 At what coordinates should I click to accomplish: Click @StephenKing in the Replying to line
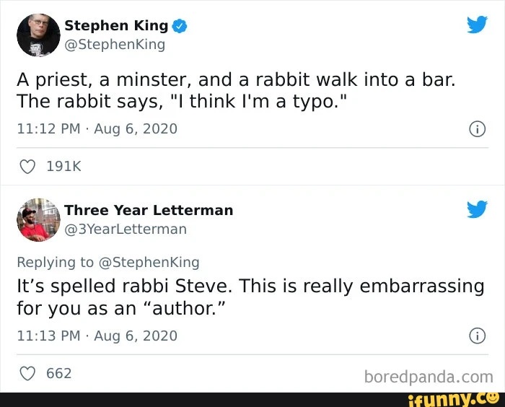pyautogui.click(x=149, y=262)
